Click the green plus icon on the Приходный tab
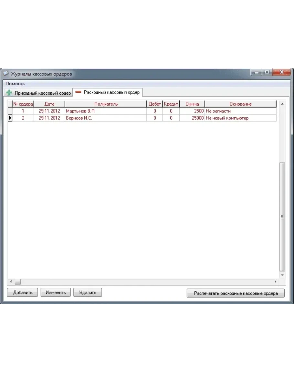 tap(9, 93)
